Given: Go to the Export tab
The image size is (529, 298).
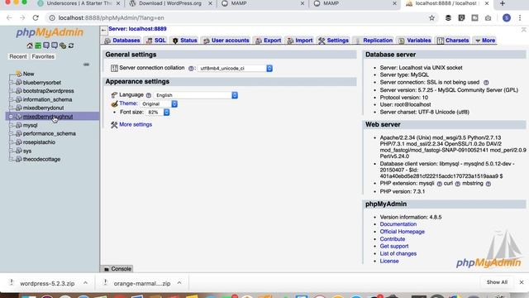Looking at the screenshot, I should [268, 41].
